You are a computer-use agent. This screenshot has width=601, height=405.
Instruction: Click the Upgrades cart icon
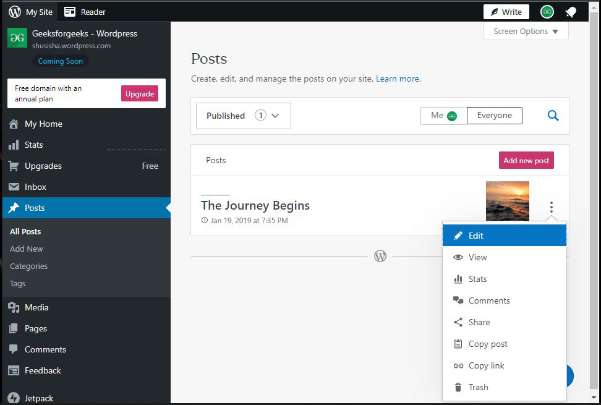coord(14,166)
